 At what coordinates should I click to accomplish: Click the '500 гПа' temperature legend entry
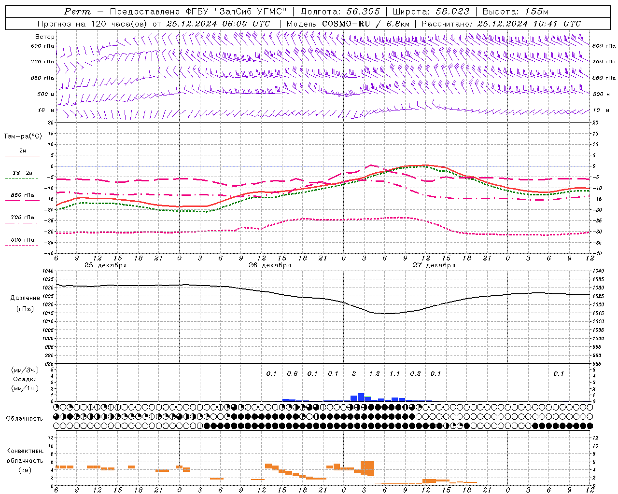[23, 240]
